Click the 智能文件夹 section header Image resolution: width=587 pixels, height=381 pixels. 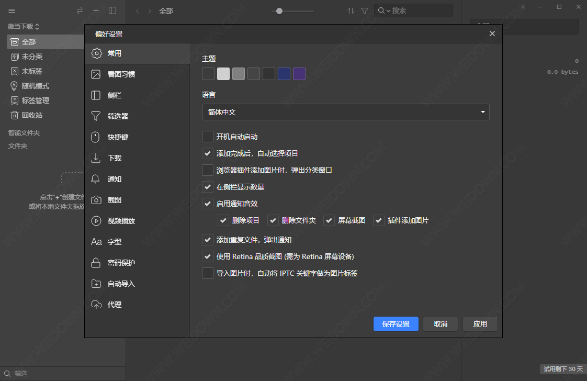[24, 132]
